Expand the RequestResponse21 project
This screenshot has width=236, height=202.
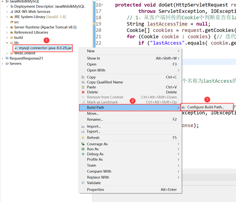pos(3,58)
